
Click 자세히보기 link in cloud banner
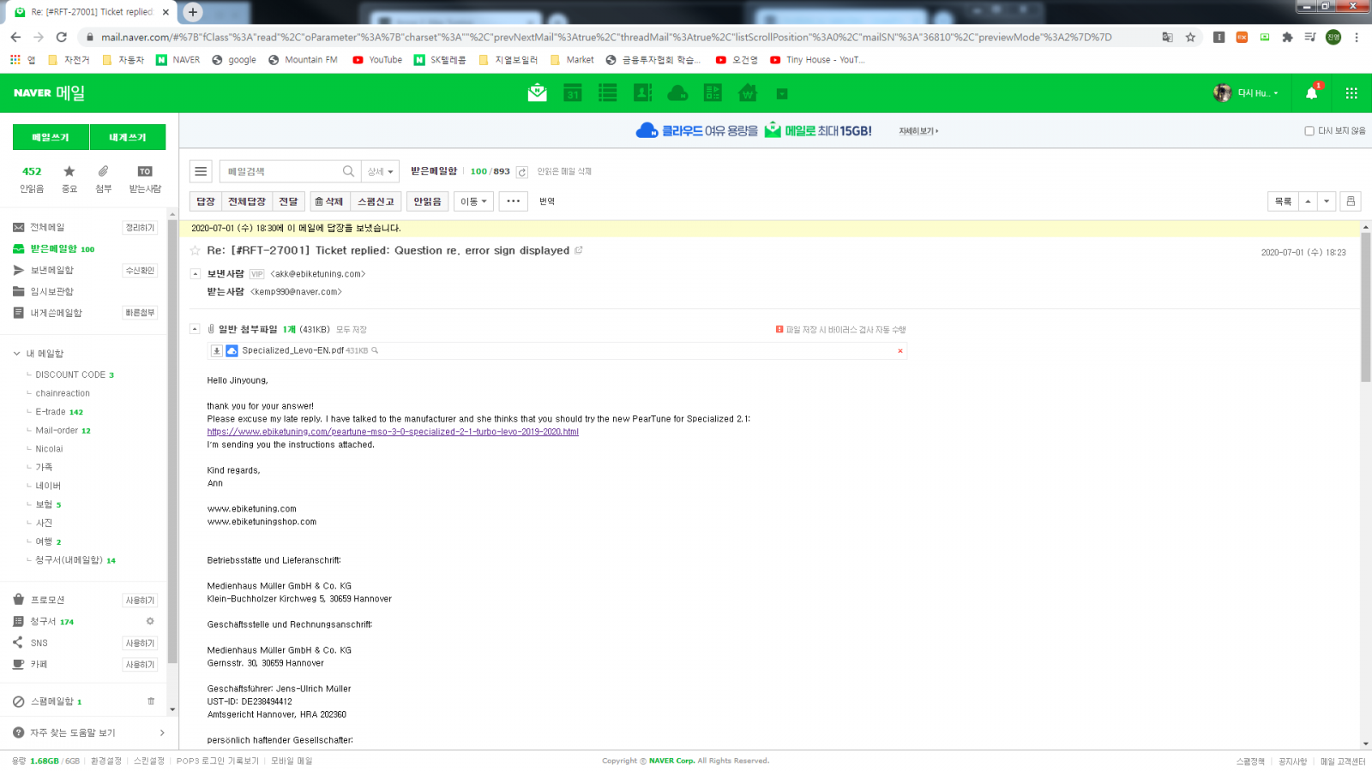coord(918,131)
